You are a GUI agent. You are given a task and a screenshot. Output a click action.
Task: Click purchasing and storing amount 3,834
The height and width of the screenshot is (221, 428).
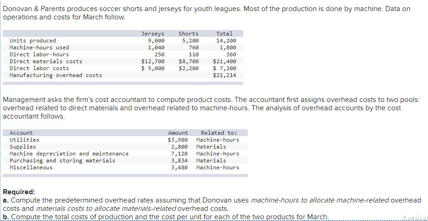tap(180, 161)
